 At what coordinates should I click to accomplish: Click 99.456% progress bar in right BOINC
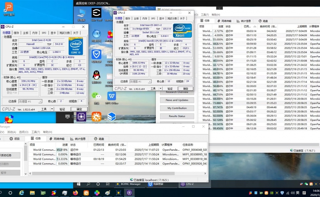pos(218,128)
